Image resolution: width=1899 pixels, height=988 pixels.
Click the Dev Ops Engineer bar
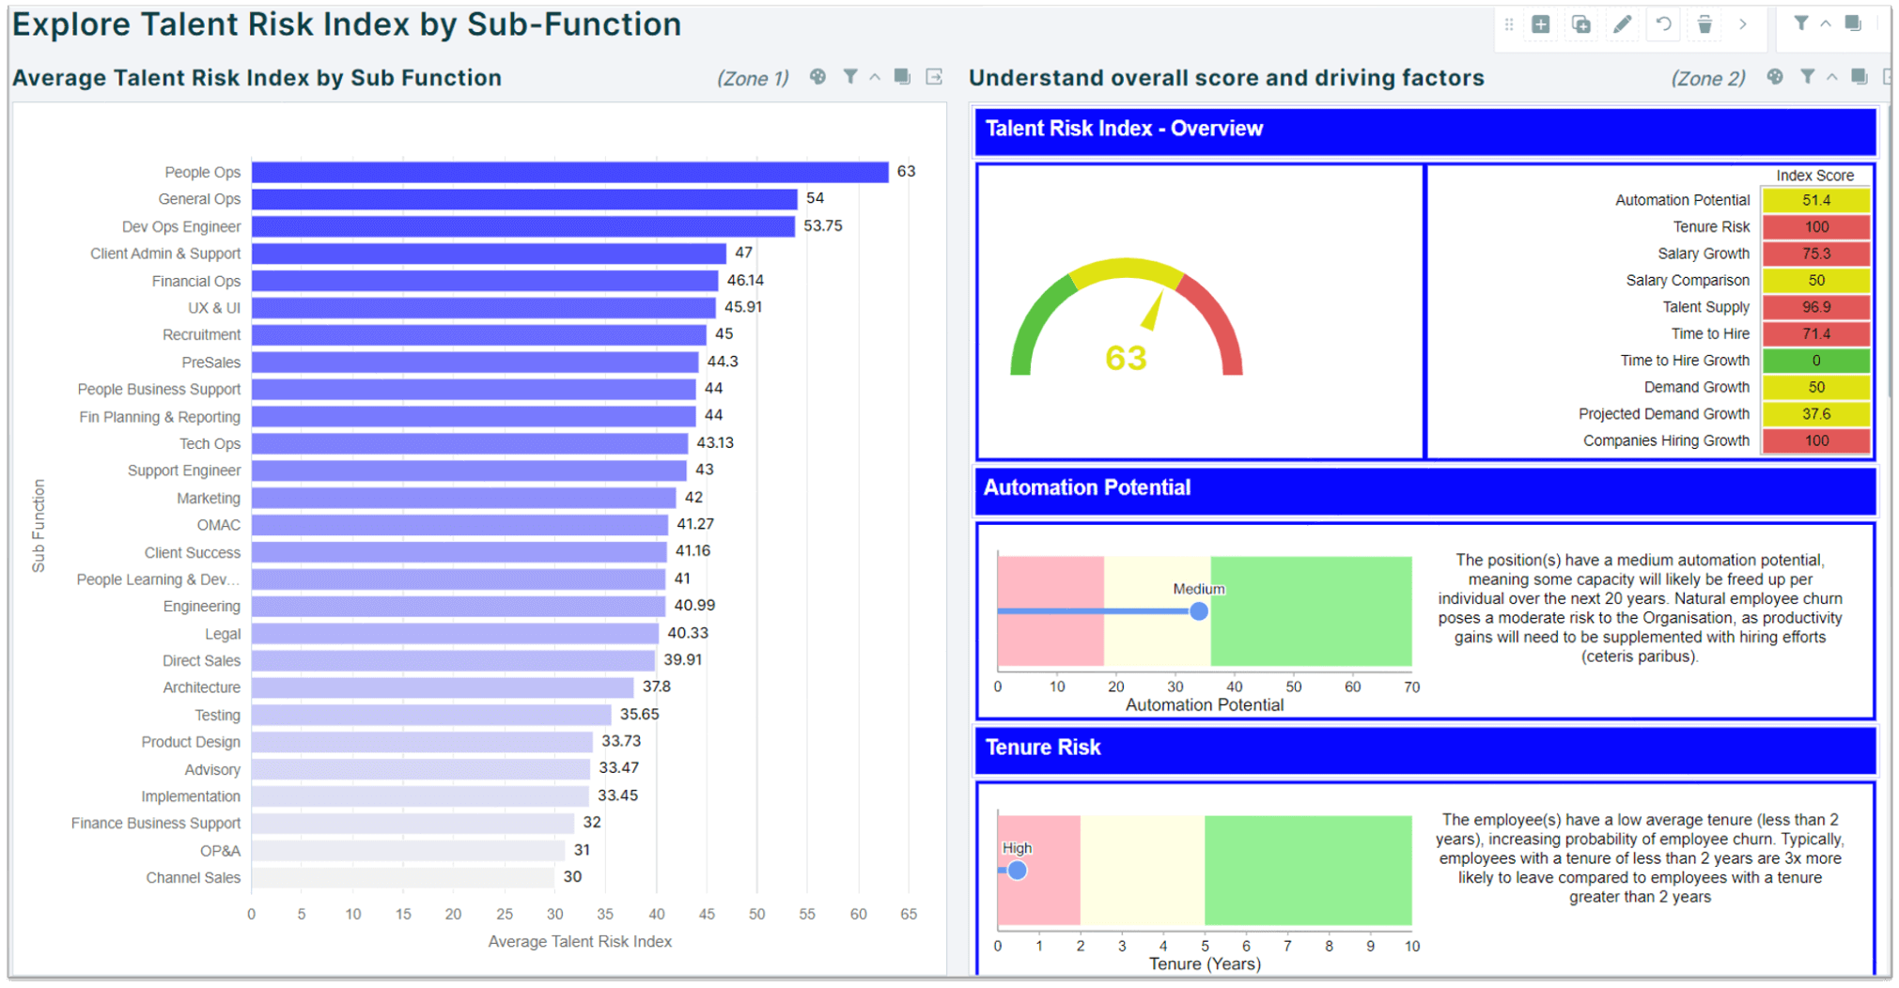(x=522, y=226)
